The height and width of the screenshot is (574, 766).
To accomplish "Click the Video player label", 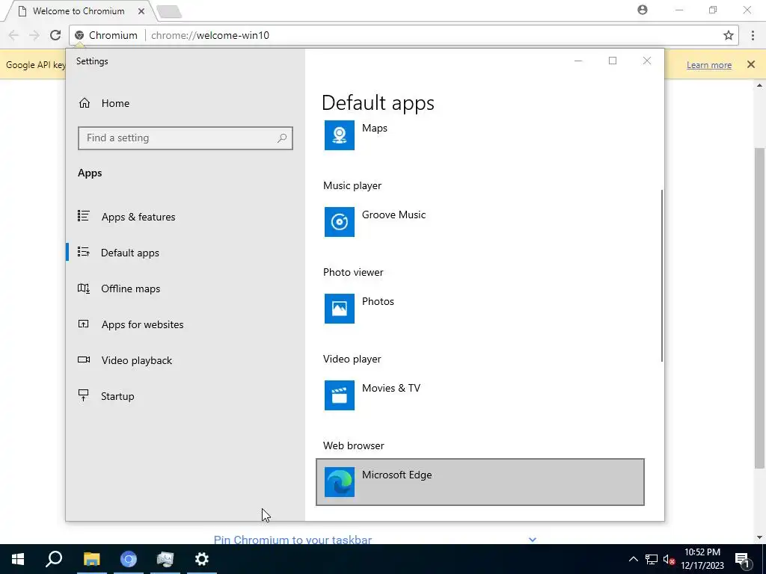I will (352, 359).
